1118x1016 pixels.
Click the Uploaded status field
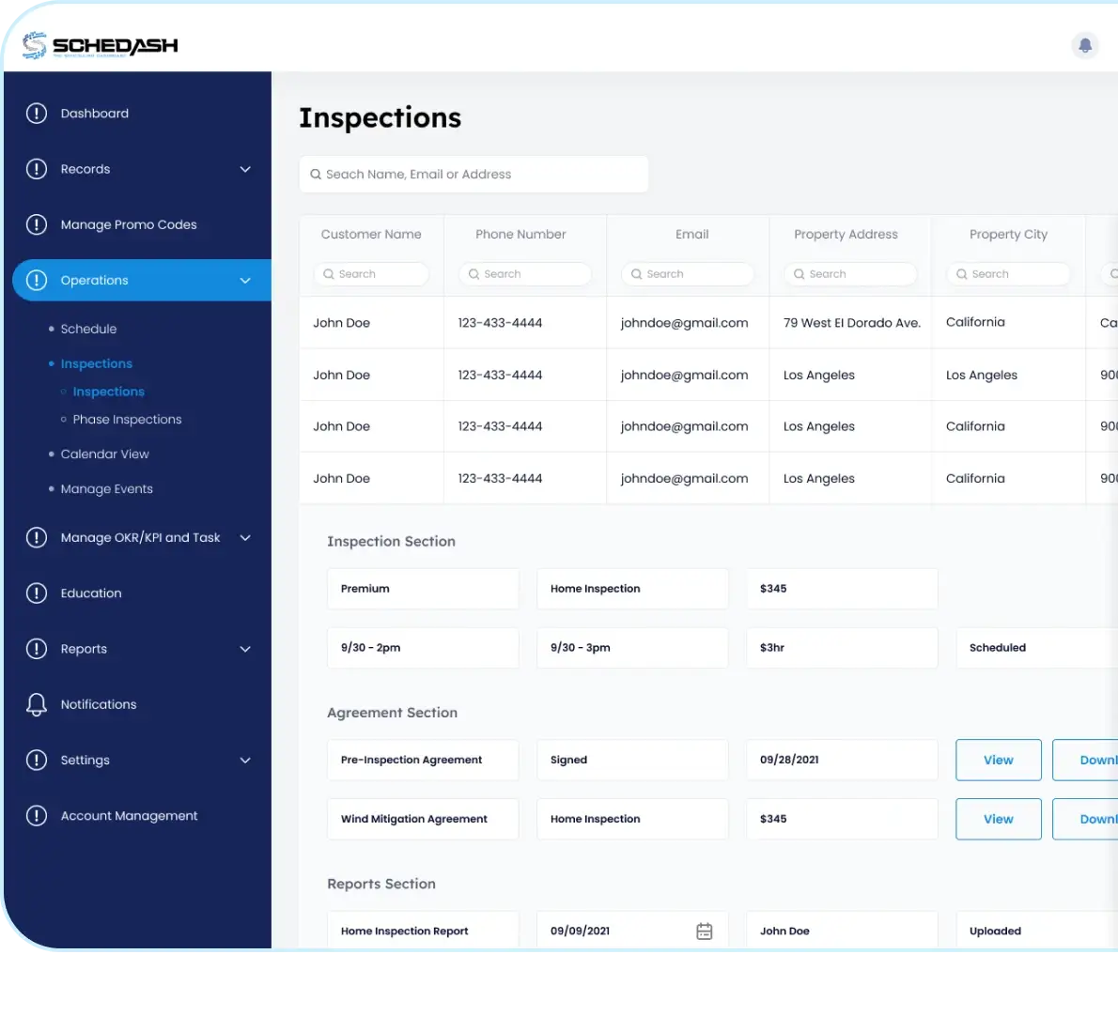click(1036, 930)
